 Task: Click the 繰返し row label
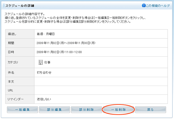click(12, 34)
